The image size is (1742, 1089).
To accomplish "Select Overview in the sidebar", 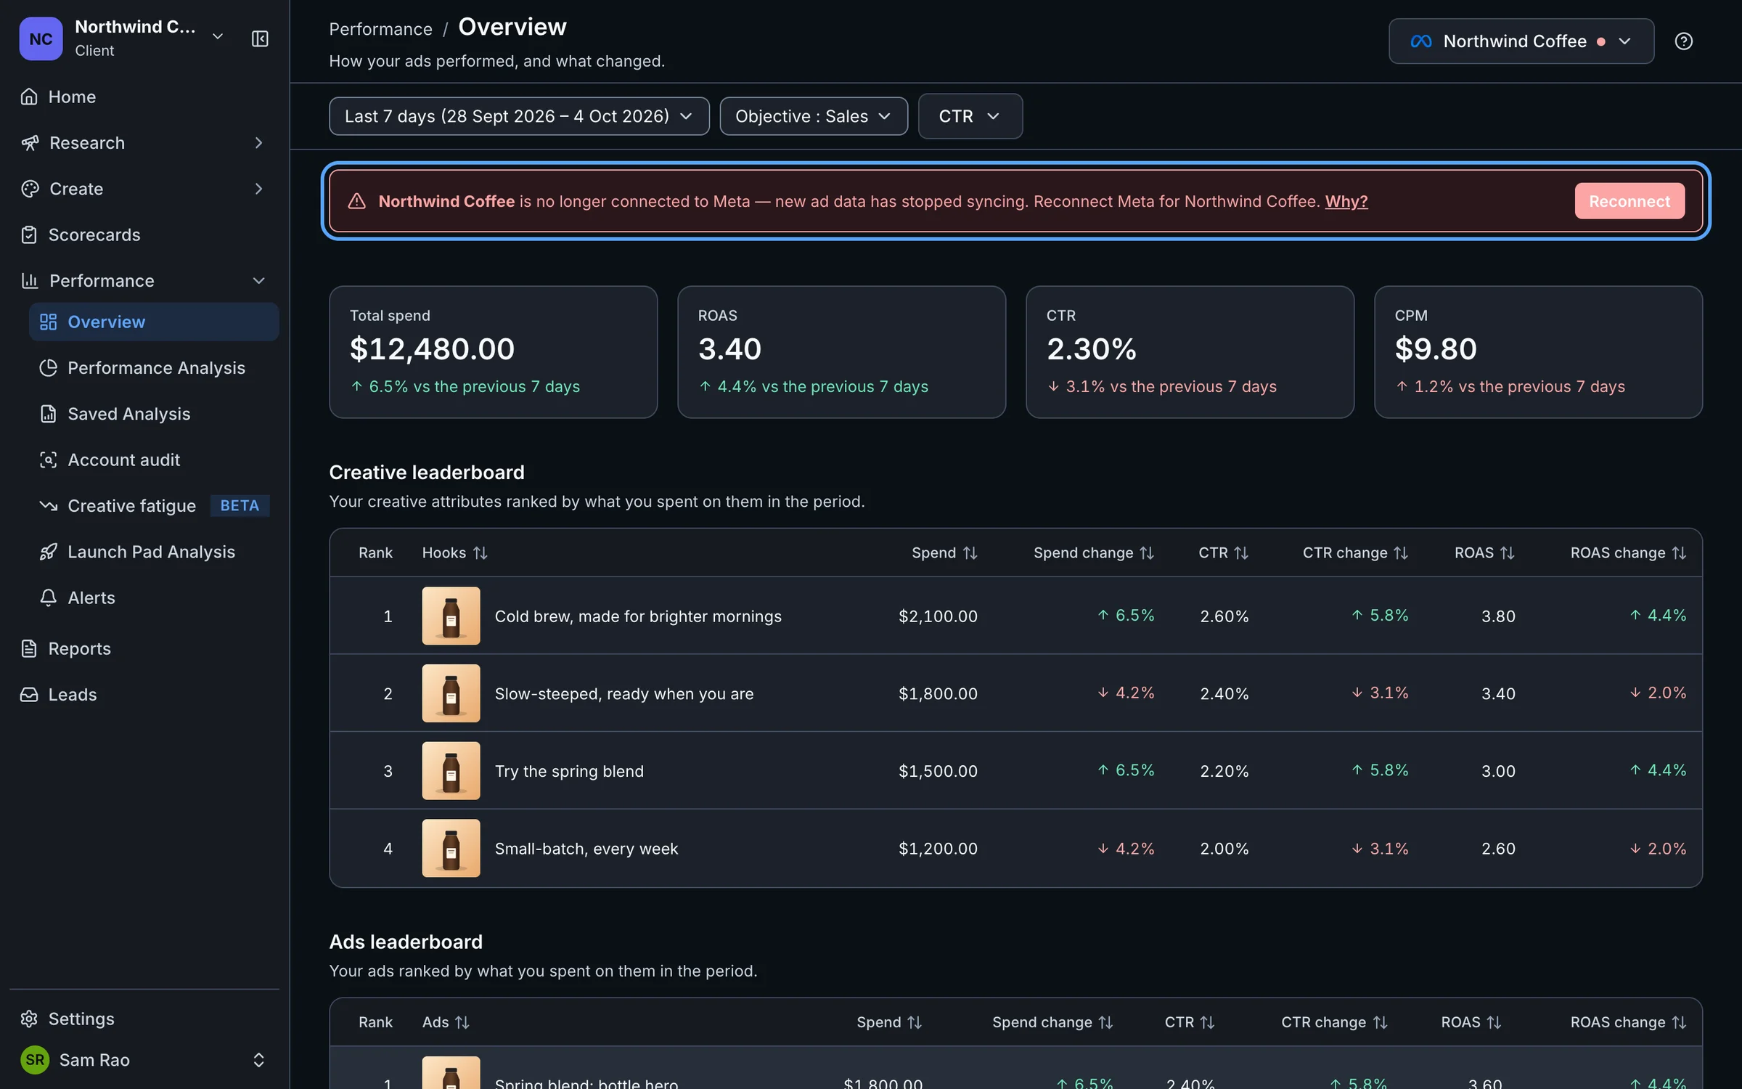I will (x=154, y=322).
